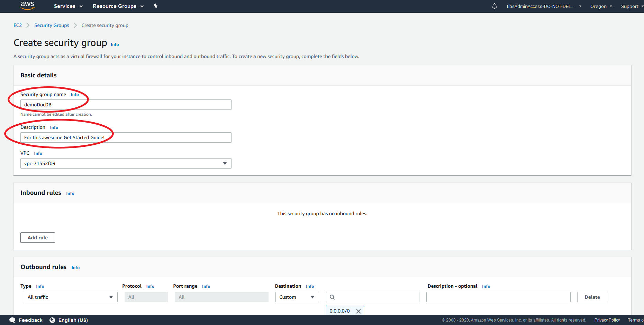Click the AWS logo in the navigation bar
The height and width of the screenshot is (325, 644).
27,6
